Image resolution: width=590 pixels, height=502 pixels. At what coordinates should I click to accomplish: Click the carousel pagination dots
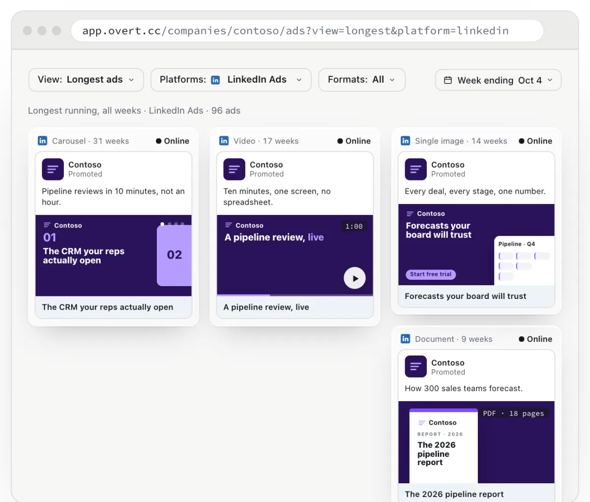pyautogui.click(x=173, y=224)
